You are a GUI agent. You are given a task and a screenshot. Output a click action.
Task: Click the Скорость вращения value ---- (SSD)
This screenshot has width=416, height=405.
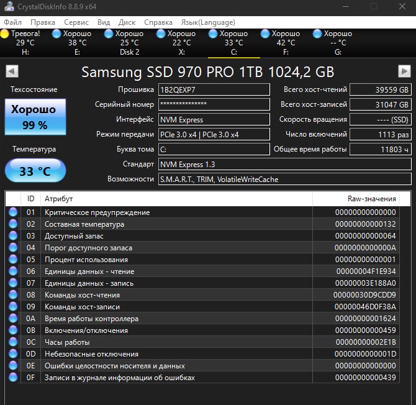click(381, 119)
